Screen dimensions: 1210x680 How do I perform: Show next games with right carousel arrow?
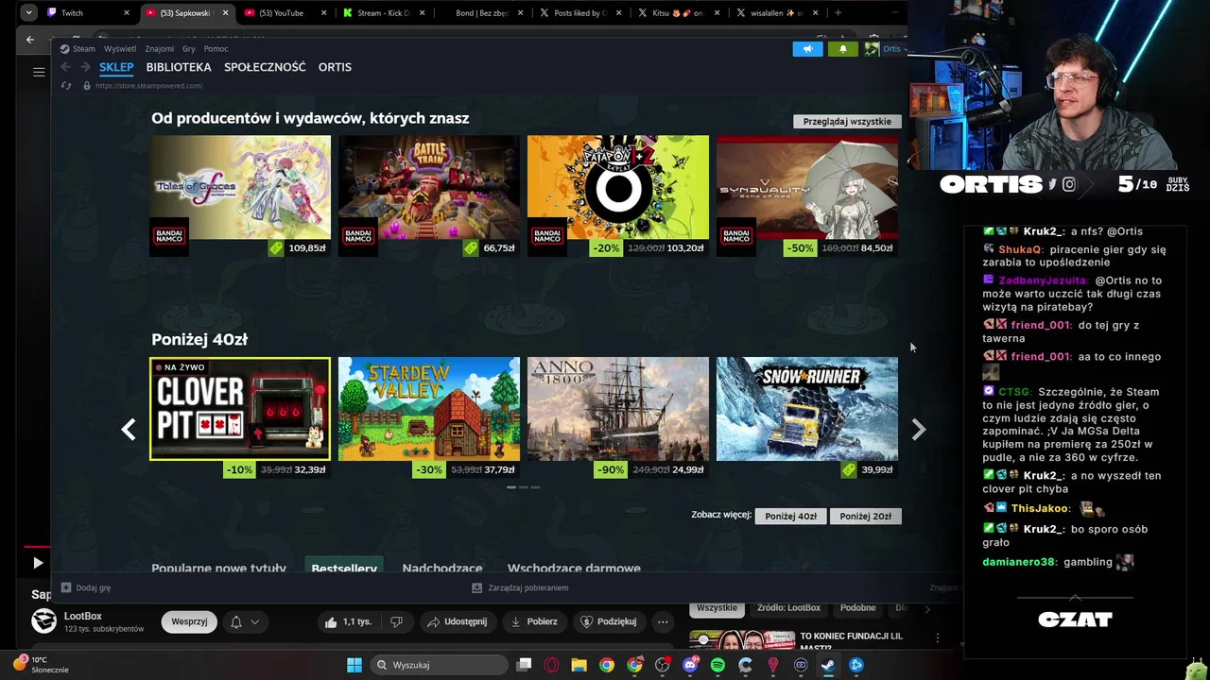918,430
